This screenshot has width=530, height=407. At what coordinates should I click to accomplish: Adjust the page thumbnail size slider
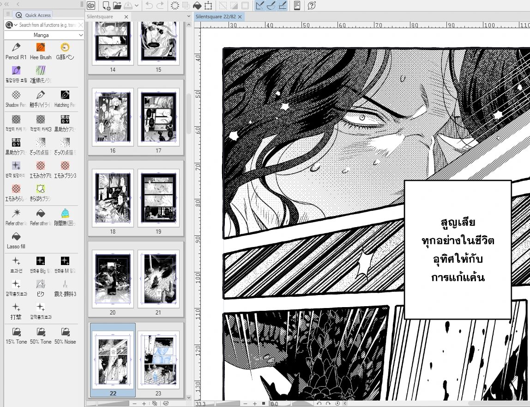(x=108, y=404)
